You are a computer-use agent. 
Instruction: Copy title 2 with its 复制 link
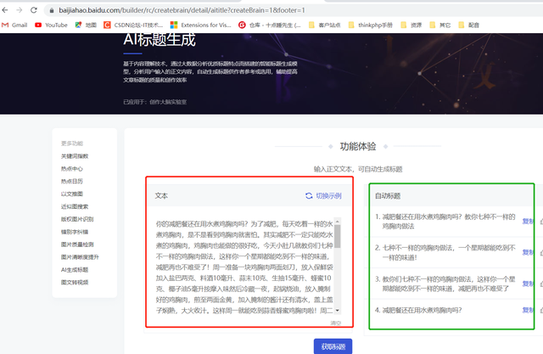point(528,252)
